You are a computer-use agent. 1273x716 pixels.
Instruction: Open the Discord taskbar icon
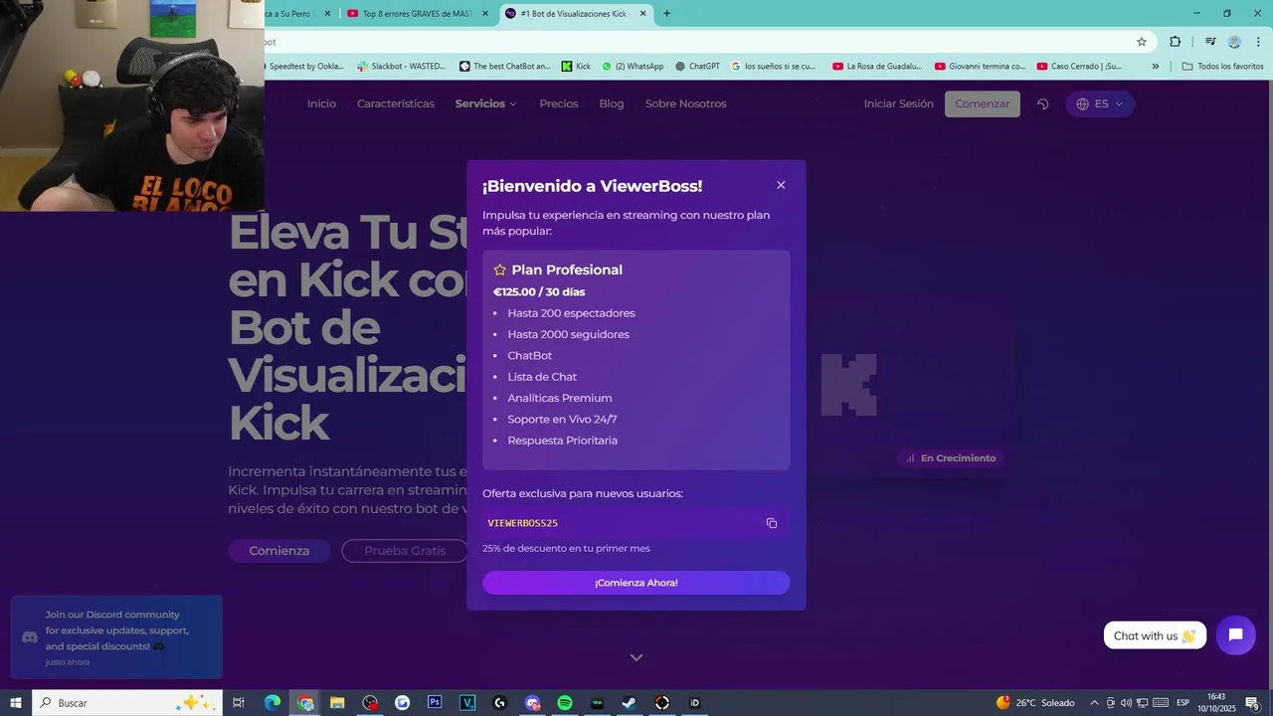(532, 703)
